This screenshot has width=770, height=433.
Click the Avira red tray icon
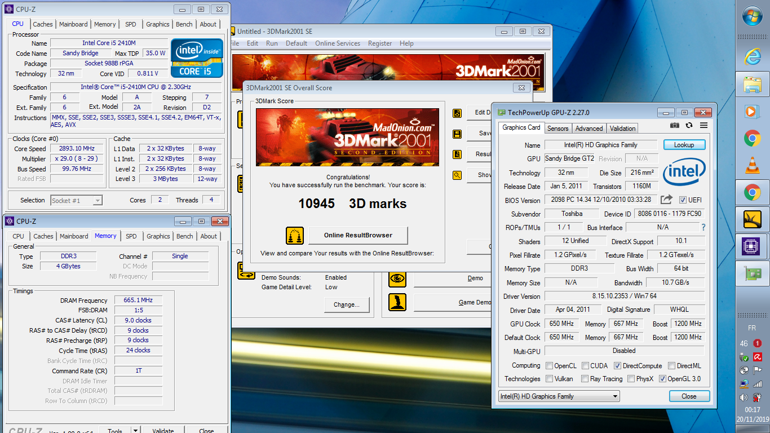(759, 357)
